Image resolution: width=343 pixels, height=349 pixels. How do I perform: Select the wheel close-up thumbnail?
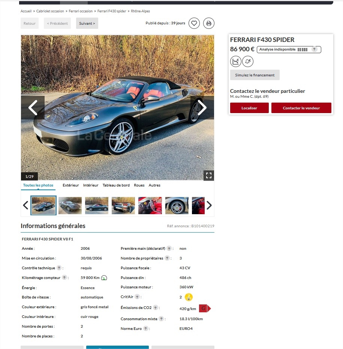177,206
